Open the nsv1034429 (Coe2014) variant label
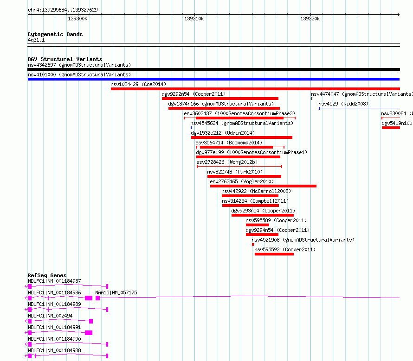413x361 pixels. coord(138,84)
